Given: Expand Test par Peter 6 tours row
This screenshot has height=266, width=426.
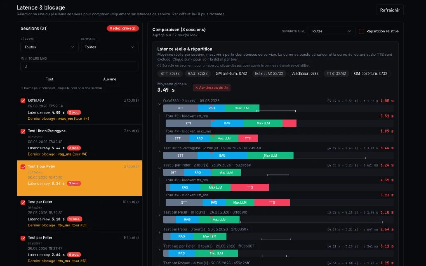Looking at the screenshot, I should 159,233.
